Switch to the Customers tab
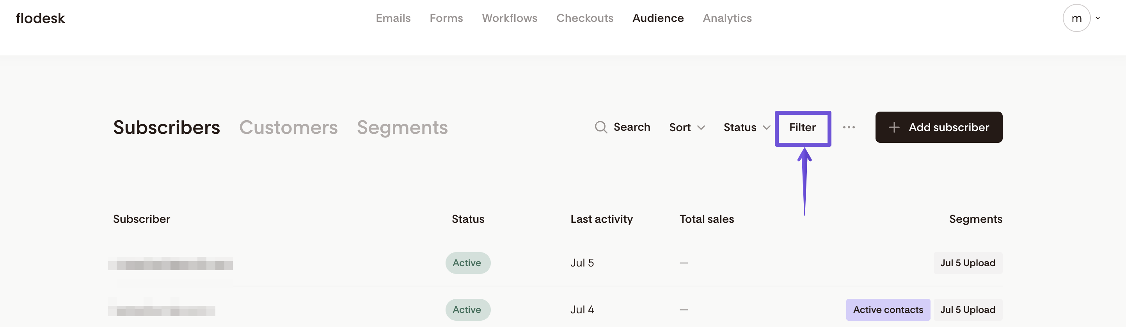1126x327 pixels. (x=288, y=127)
